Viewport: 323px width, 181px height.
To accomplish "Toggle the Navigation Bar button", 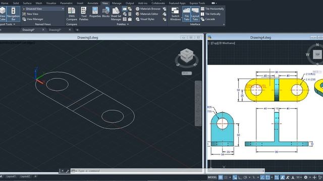I will click(14, 14).
